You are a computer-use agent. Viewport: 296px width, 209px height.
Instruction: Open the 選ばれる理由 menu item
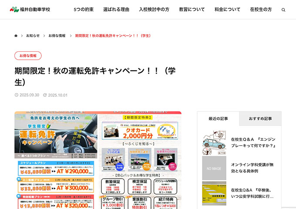click(x=116, y=10)
